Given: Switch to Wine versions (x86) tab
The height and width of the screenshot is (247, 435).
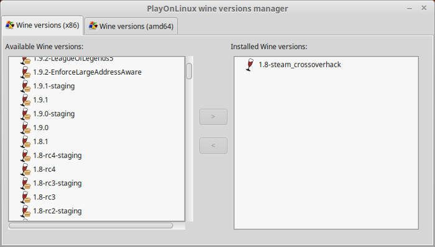Looking at the screenshot, I should pos(42,26).
